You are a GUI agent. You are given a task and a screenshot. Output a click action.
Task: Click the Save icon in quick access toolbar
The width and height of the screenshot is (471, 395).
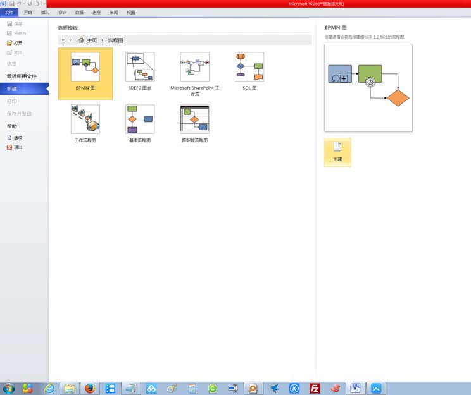click(x=12, y=4)
